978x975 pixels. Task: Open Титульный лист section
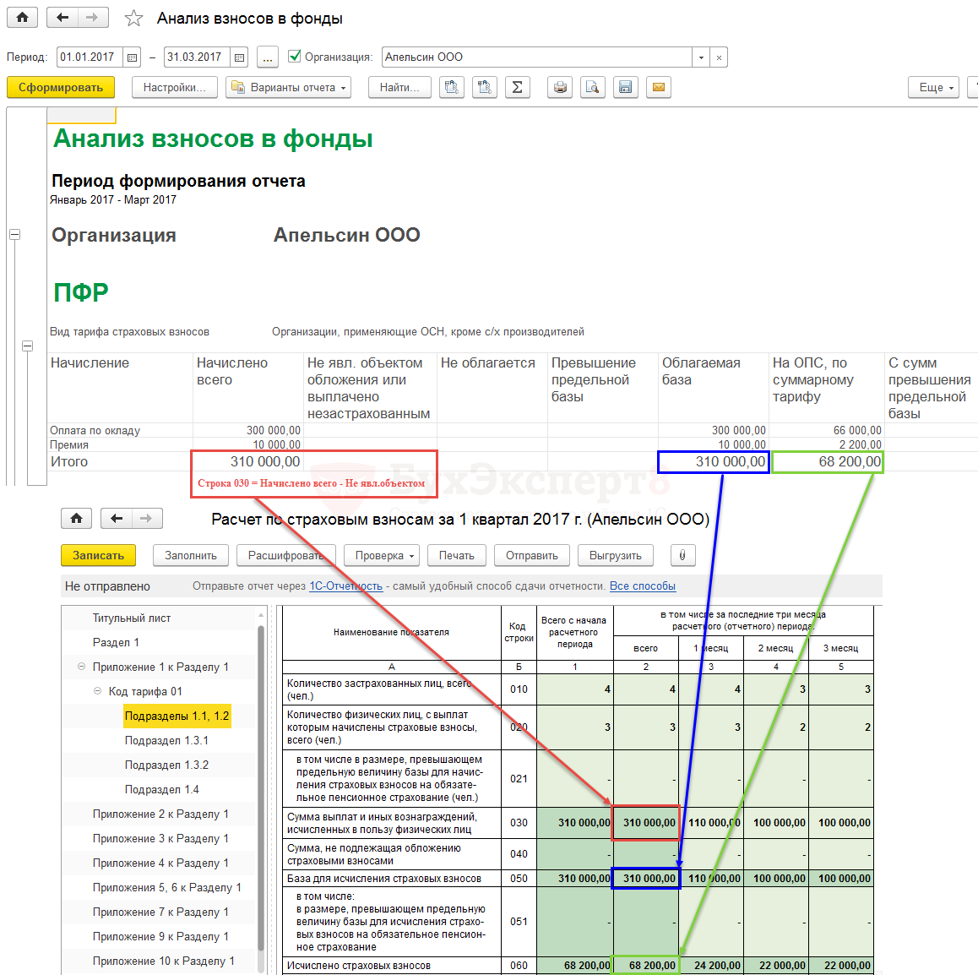point(132,618)
